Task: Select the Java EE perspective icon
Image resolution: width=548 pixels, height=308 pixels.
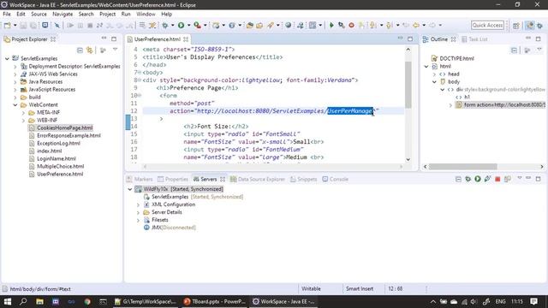Action: tap(530, 26)
